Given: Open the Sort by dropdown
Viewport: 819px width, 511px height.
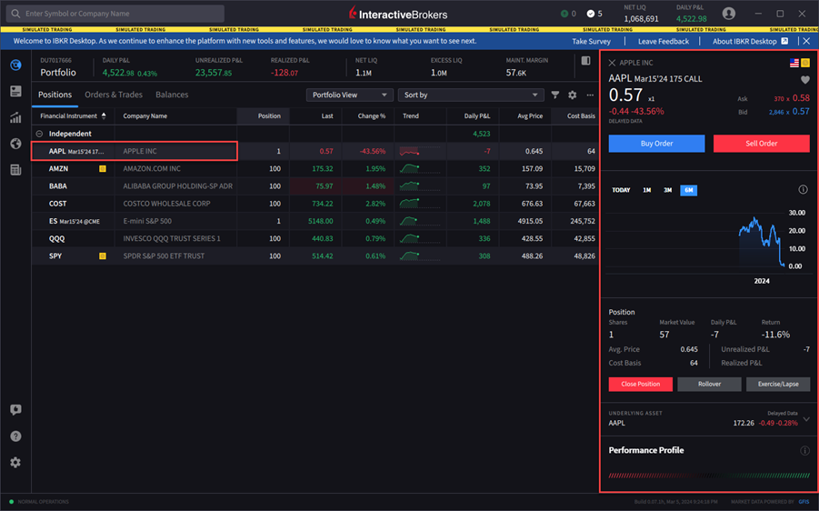Looking at the screenshot, I should coord(471,95).
